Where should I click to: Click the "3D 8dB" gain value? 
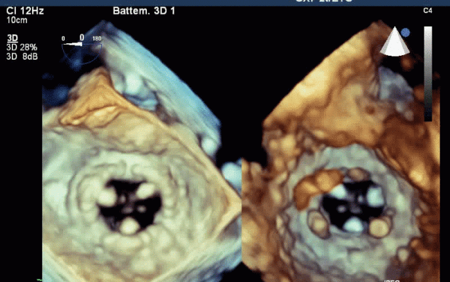(22, 56)
